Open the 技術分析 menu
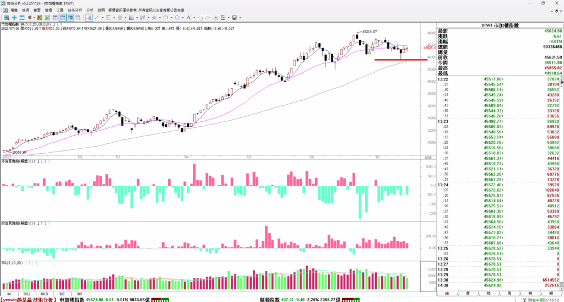This screenshot has width=564, height=302. pos(75,10)
